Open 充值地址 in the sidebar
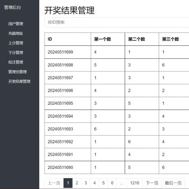 point(15,33)
